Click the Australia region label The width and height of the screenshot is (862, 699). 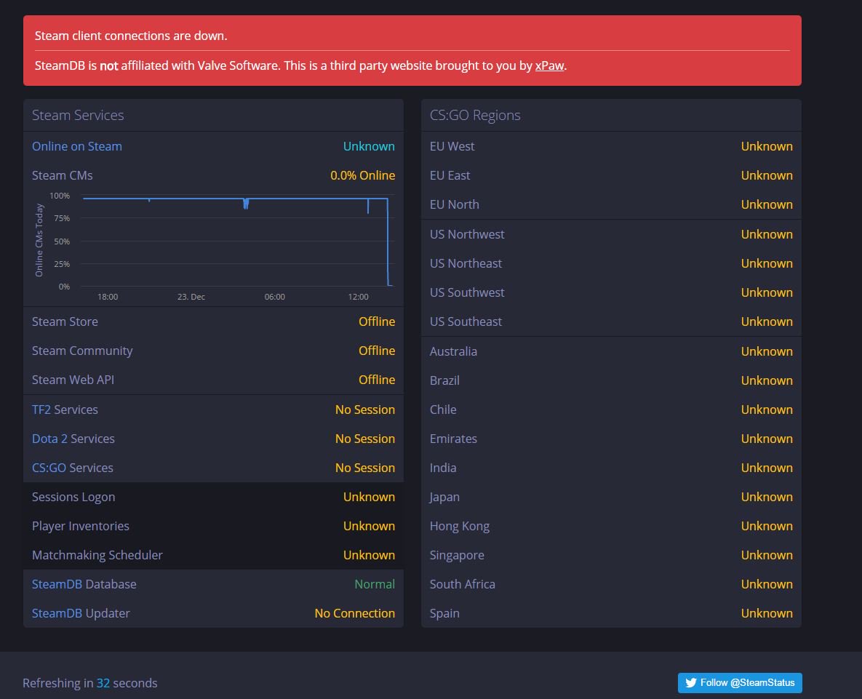click(x=453, y=351)
